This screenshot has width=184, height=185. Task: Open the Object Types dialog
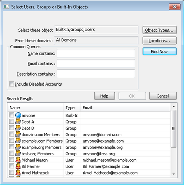[159, 30]
